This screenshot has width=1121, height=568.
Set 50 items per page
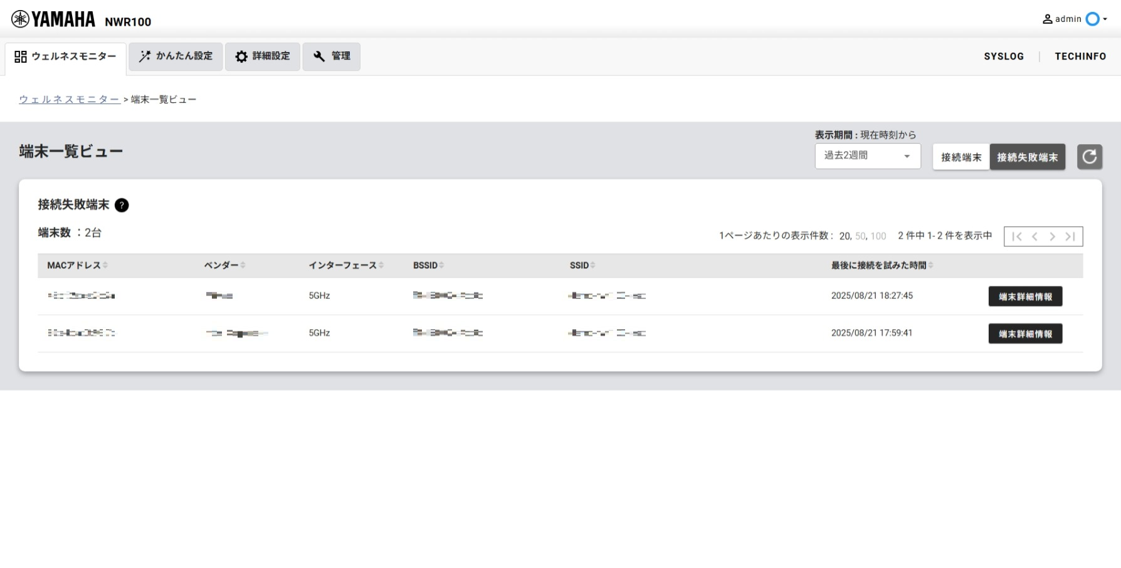point(860,236)
